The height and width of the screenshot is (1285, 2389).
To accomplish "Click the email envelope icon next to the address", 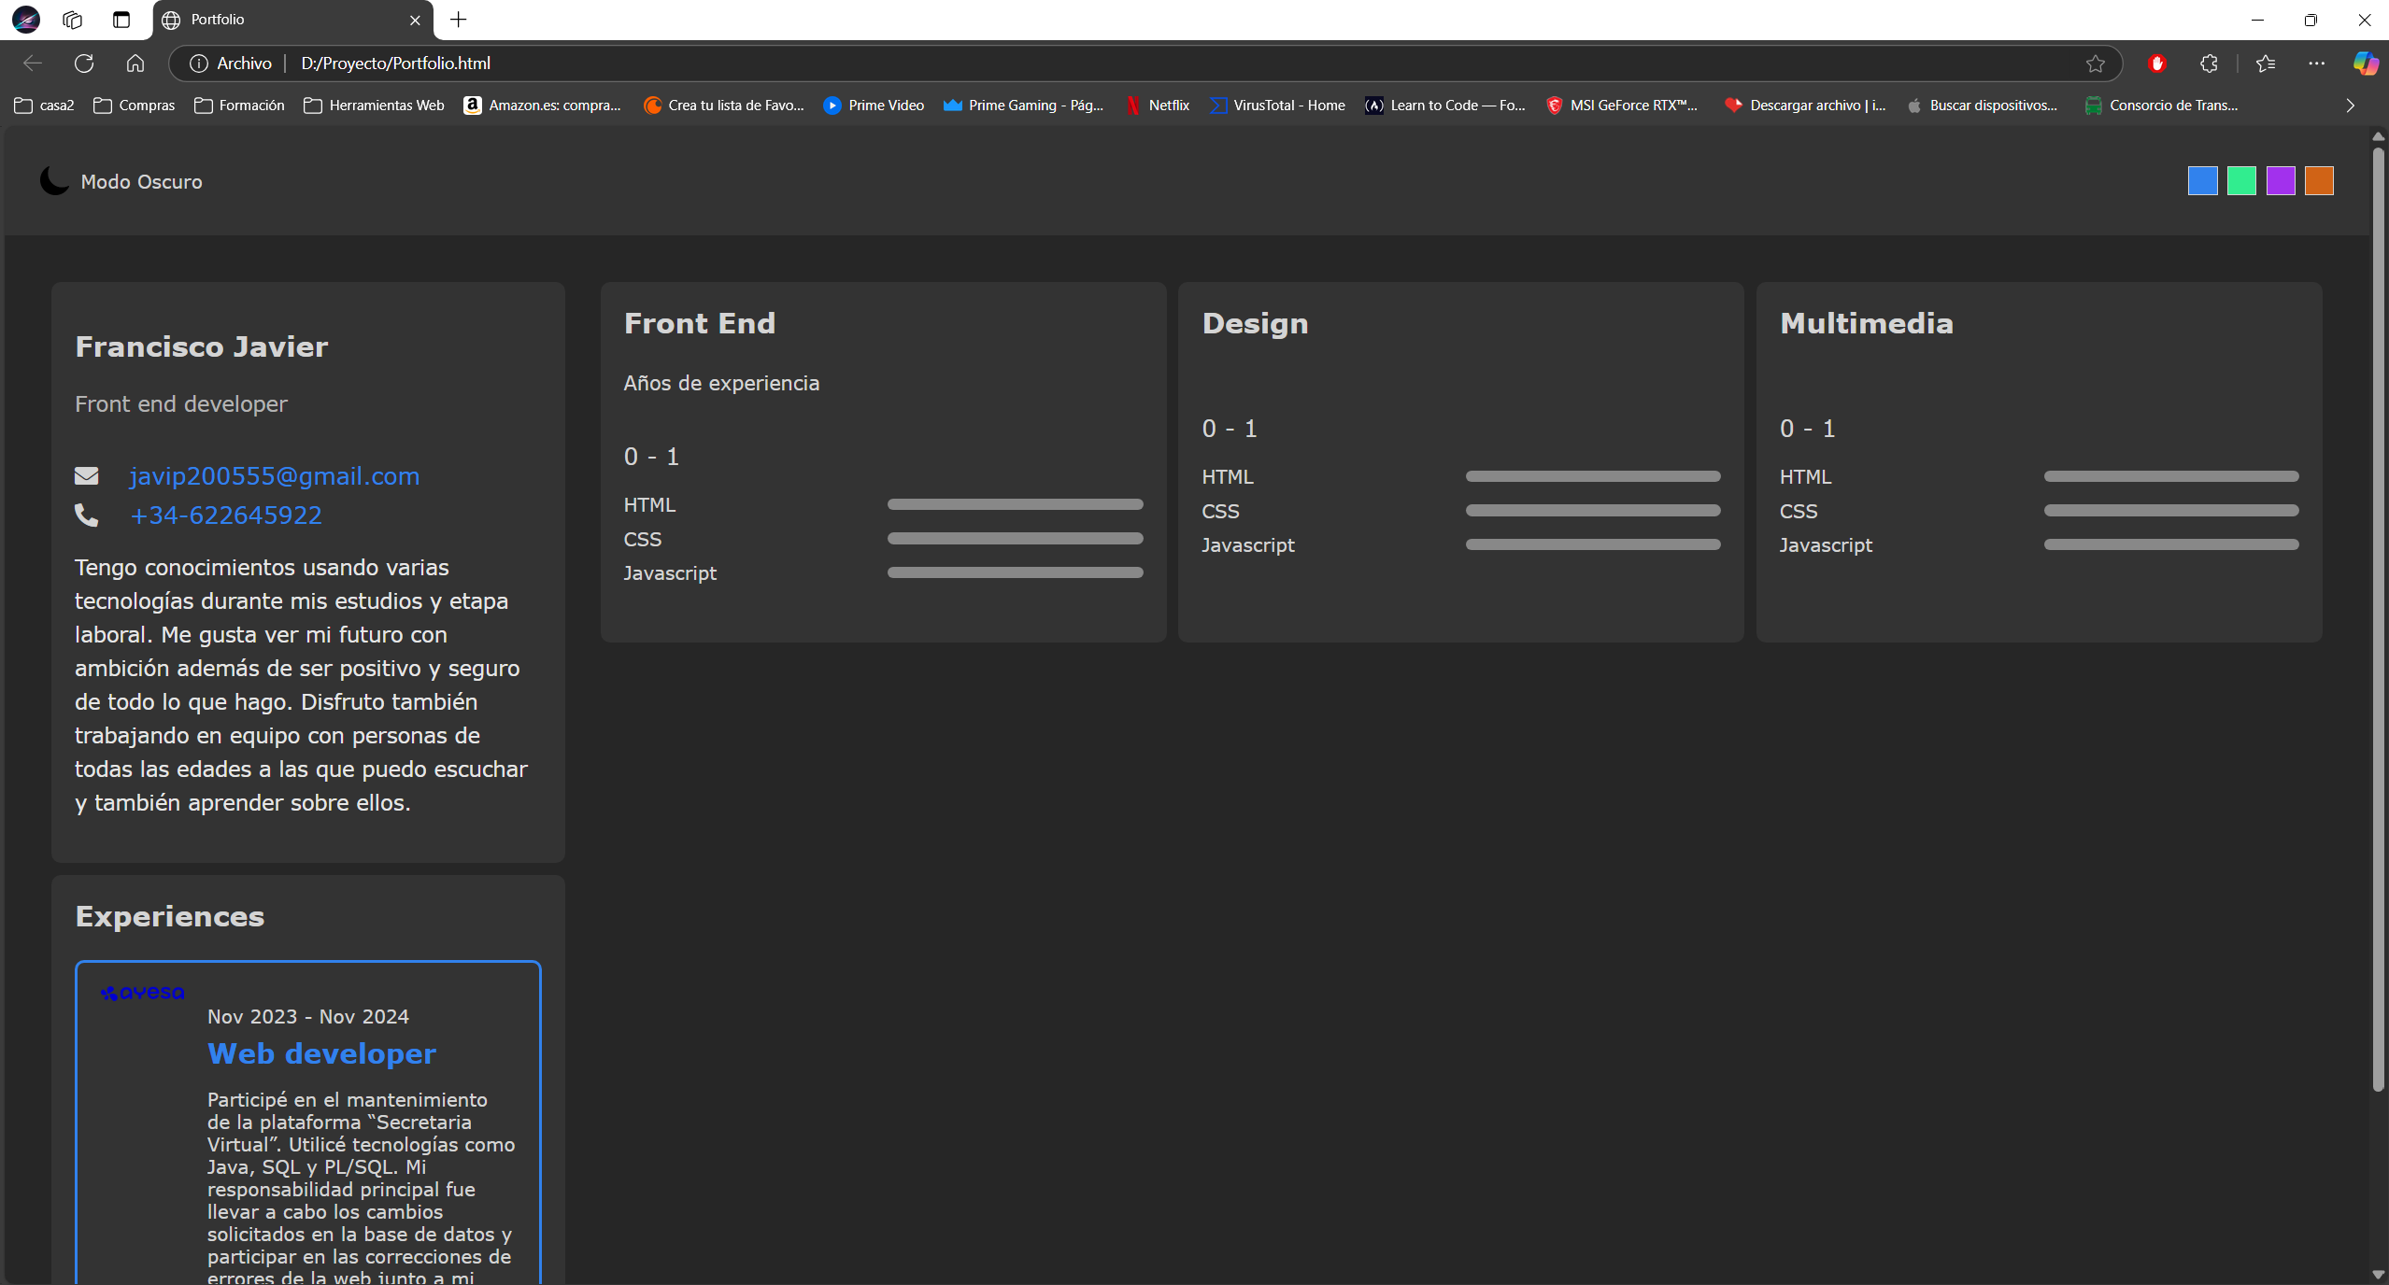I will (x=87, y=475).
